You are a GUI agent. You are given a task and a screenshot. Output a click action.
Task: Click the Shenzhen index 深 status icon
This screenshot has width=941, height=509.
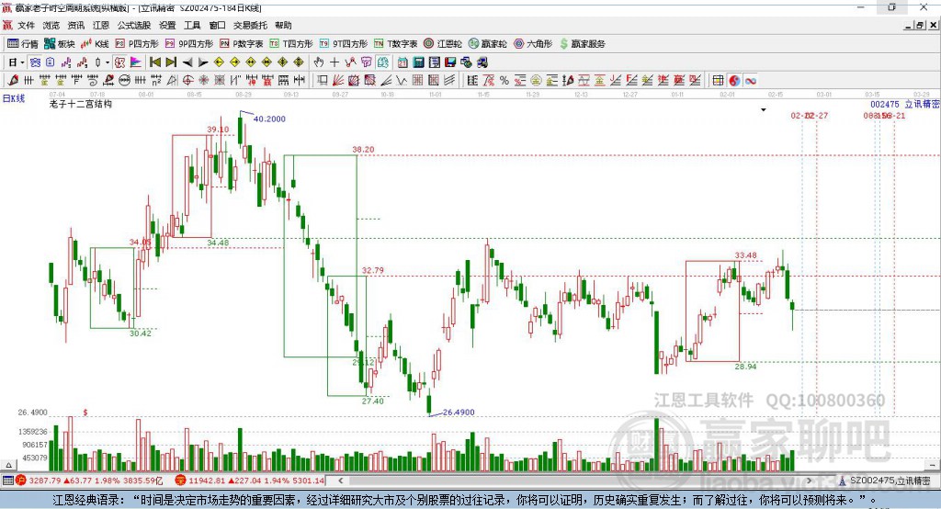[181, 481]
